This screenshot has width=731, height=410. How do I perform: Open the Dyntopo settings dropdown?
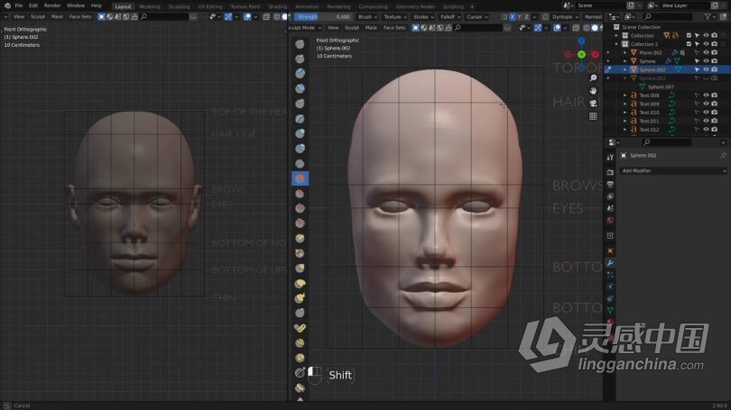pos(565,17)
